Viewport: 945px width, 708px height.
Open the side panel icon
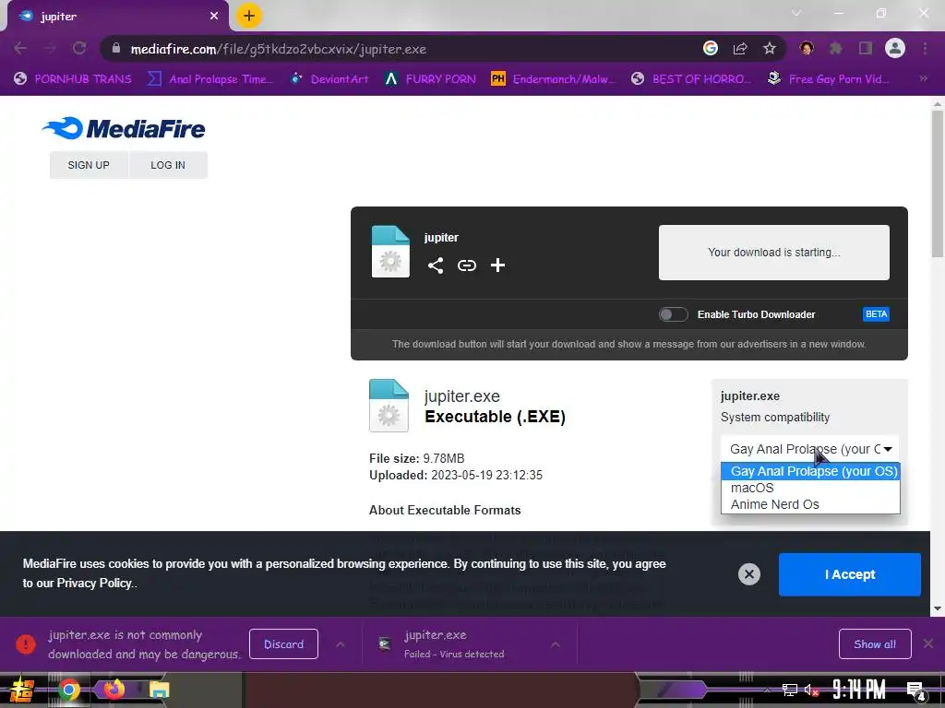coord(865,48)
